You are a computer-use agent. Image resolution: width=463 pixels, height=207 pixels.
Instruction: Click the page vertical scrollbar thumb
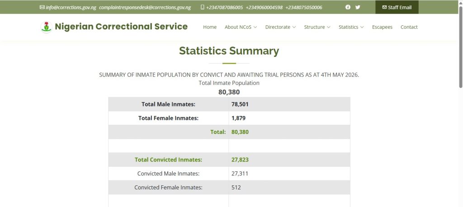pos(461,46)
